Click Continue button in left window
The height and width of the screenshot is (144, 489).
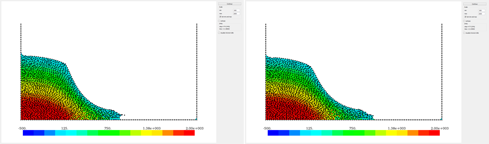click(229, 4)
